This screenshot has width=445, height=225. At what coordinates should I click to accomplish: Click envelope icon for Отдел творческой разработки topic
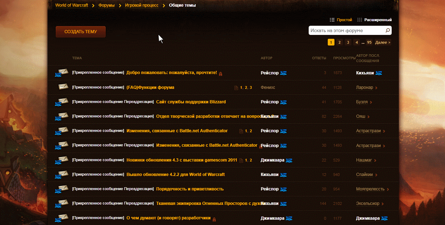click(x=62, y=117)
